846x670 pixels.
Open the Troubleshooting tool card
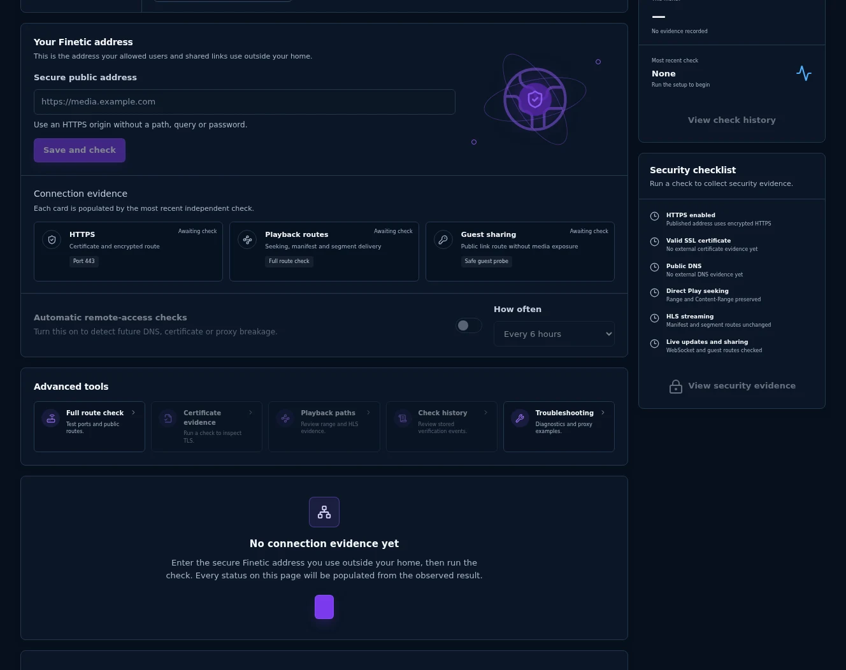click(559, 427)
